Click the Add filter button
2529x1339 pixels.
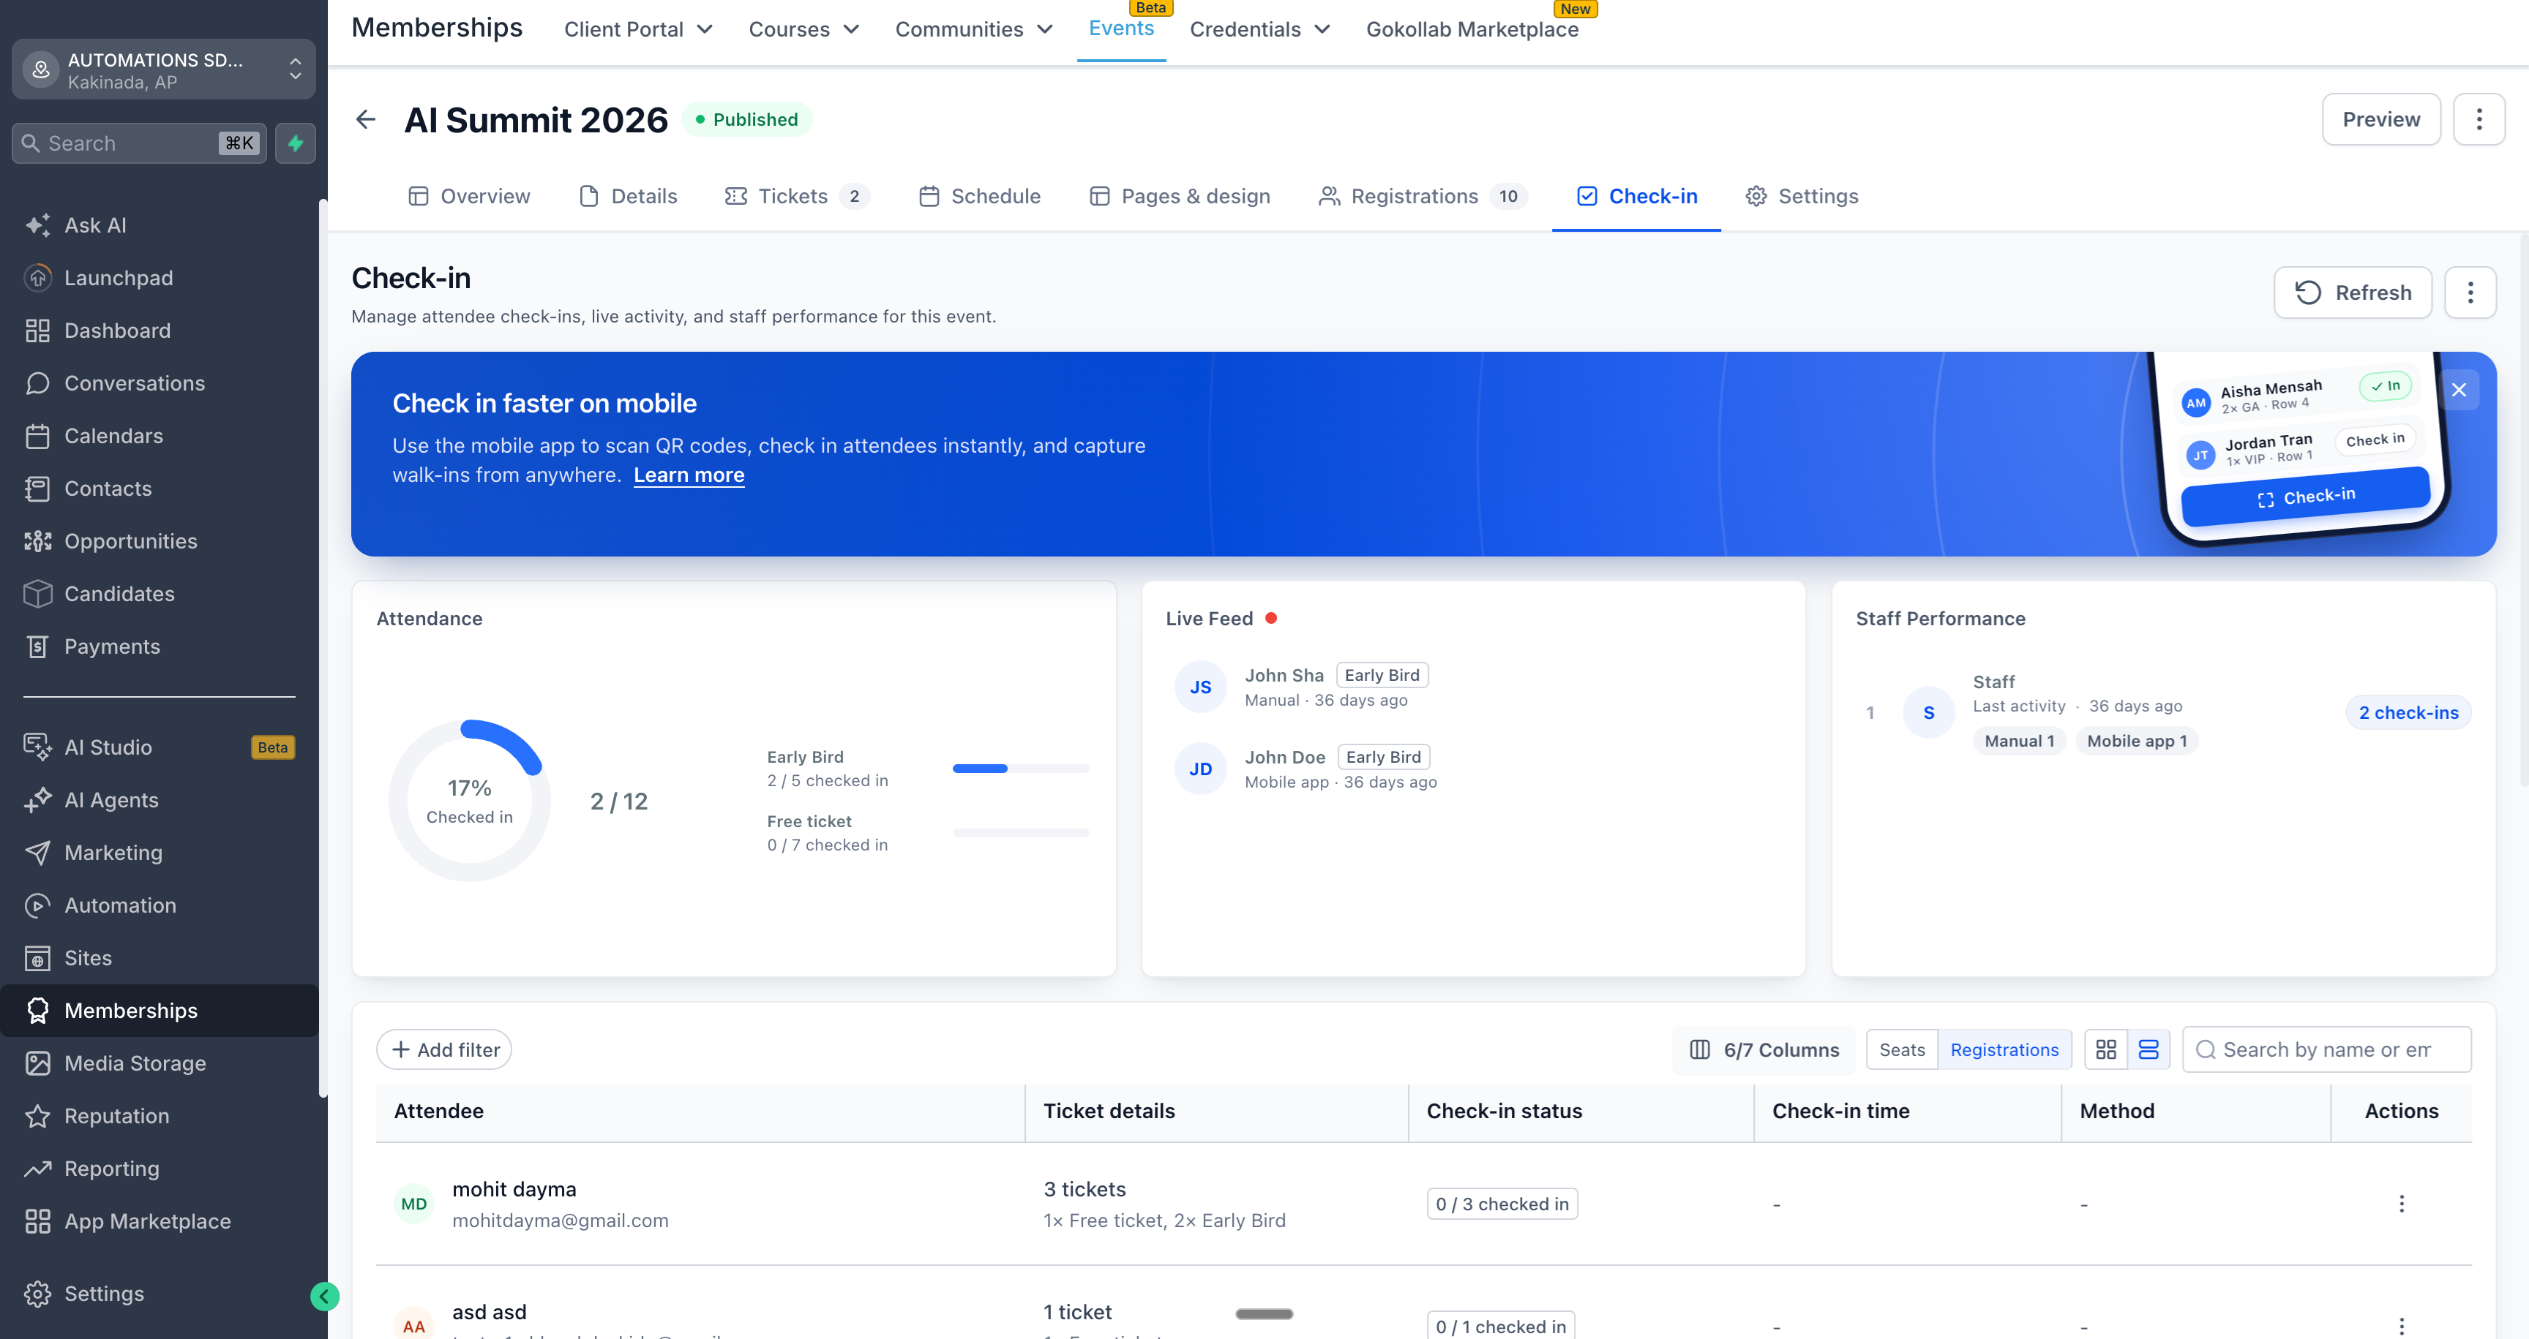tap(443, 1049)
